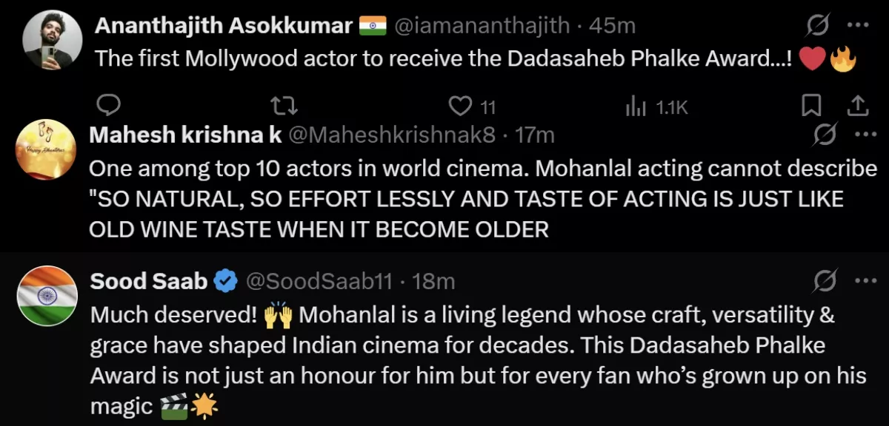Open the 18m timestamp on Sood Saab's tweet
889x426 pixels.
coord(433,281)
